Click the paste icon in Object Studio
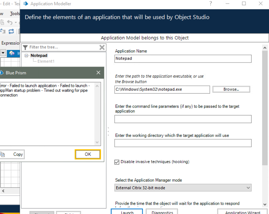 tap(2, 22)
